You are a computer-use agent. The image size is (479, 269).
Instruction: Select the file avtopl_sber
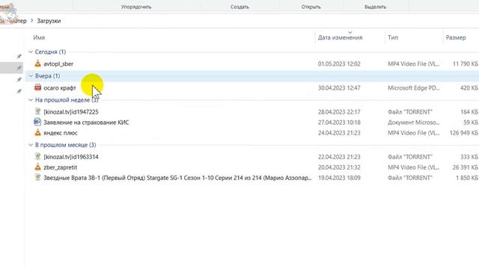pos(58,64)
